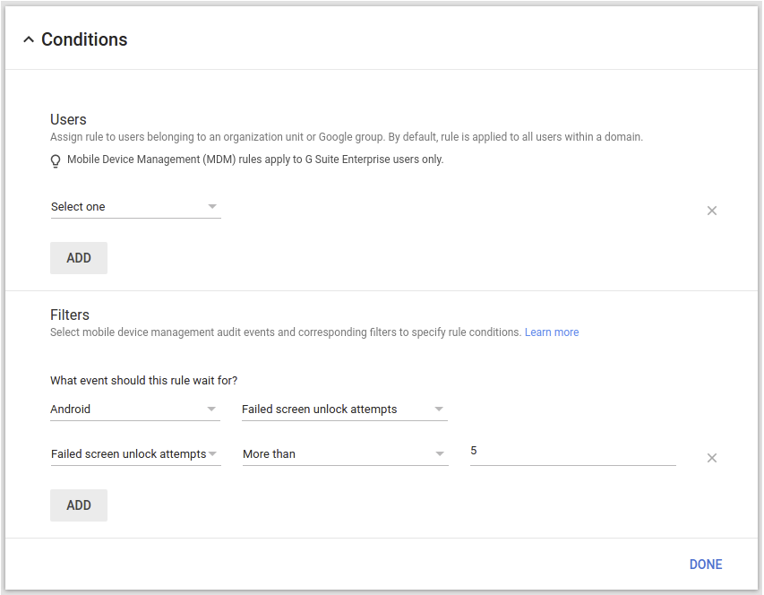This screenshot has height=595, width=764.
Task: Click 'What event should this rule wait for?' label
Action: (x=143, y=381)
